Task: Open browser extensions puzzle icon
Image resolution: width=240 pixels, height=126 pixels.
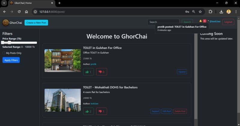Action: pos(211,12)
